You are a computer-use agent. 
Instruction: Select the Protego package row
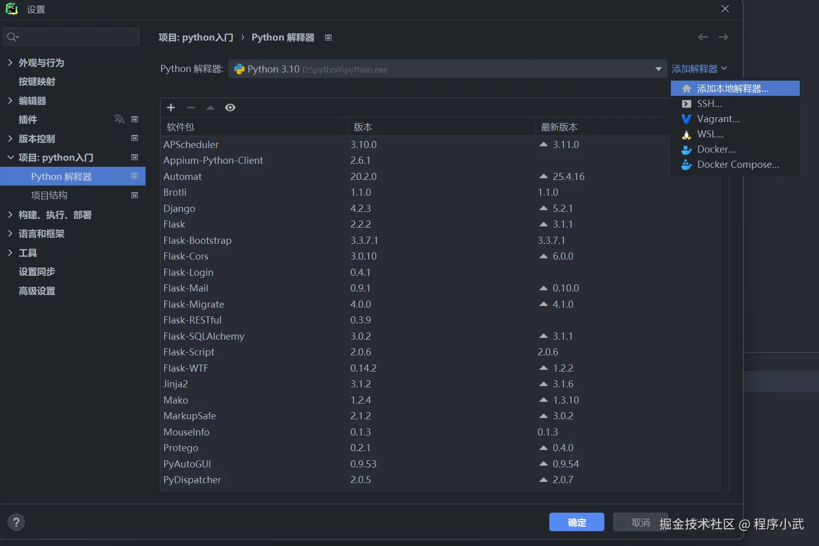pyautogui.click(x=441, y=448)
